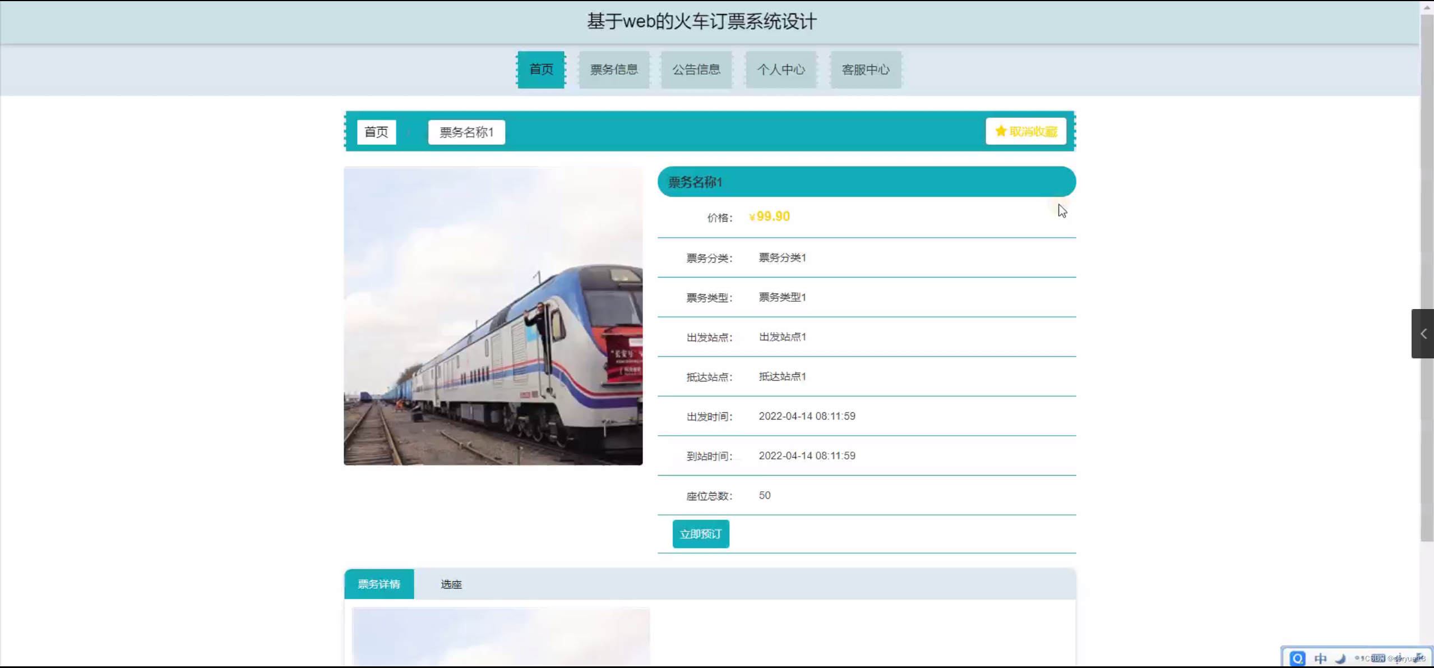Switch to the 选座 tab
1434x668 pixels.
pos(451,584)
